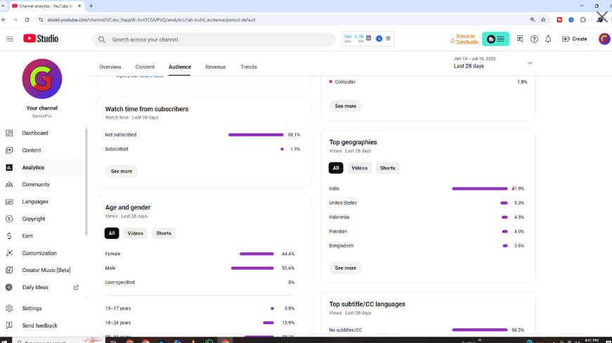Open the Dashboard icon in sidebar
The height and width of the screenshot is (343, 612).
tap(9, 133)
